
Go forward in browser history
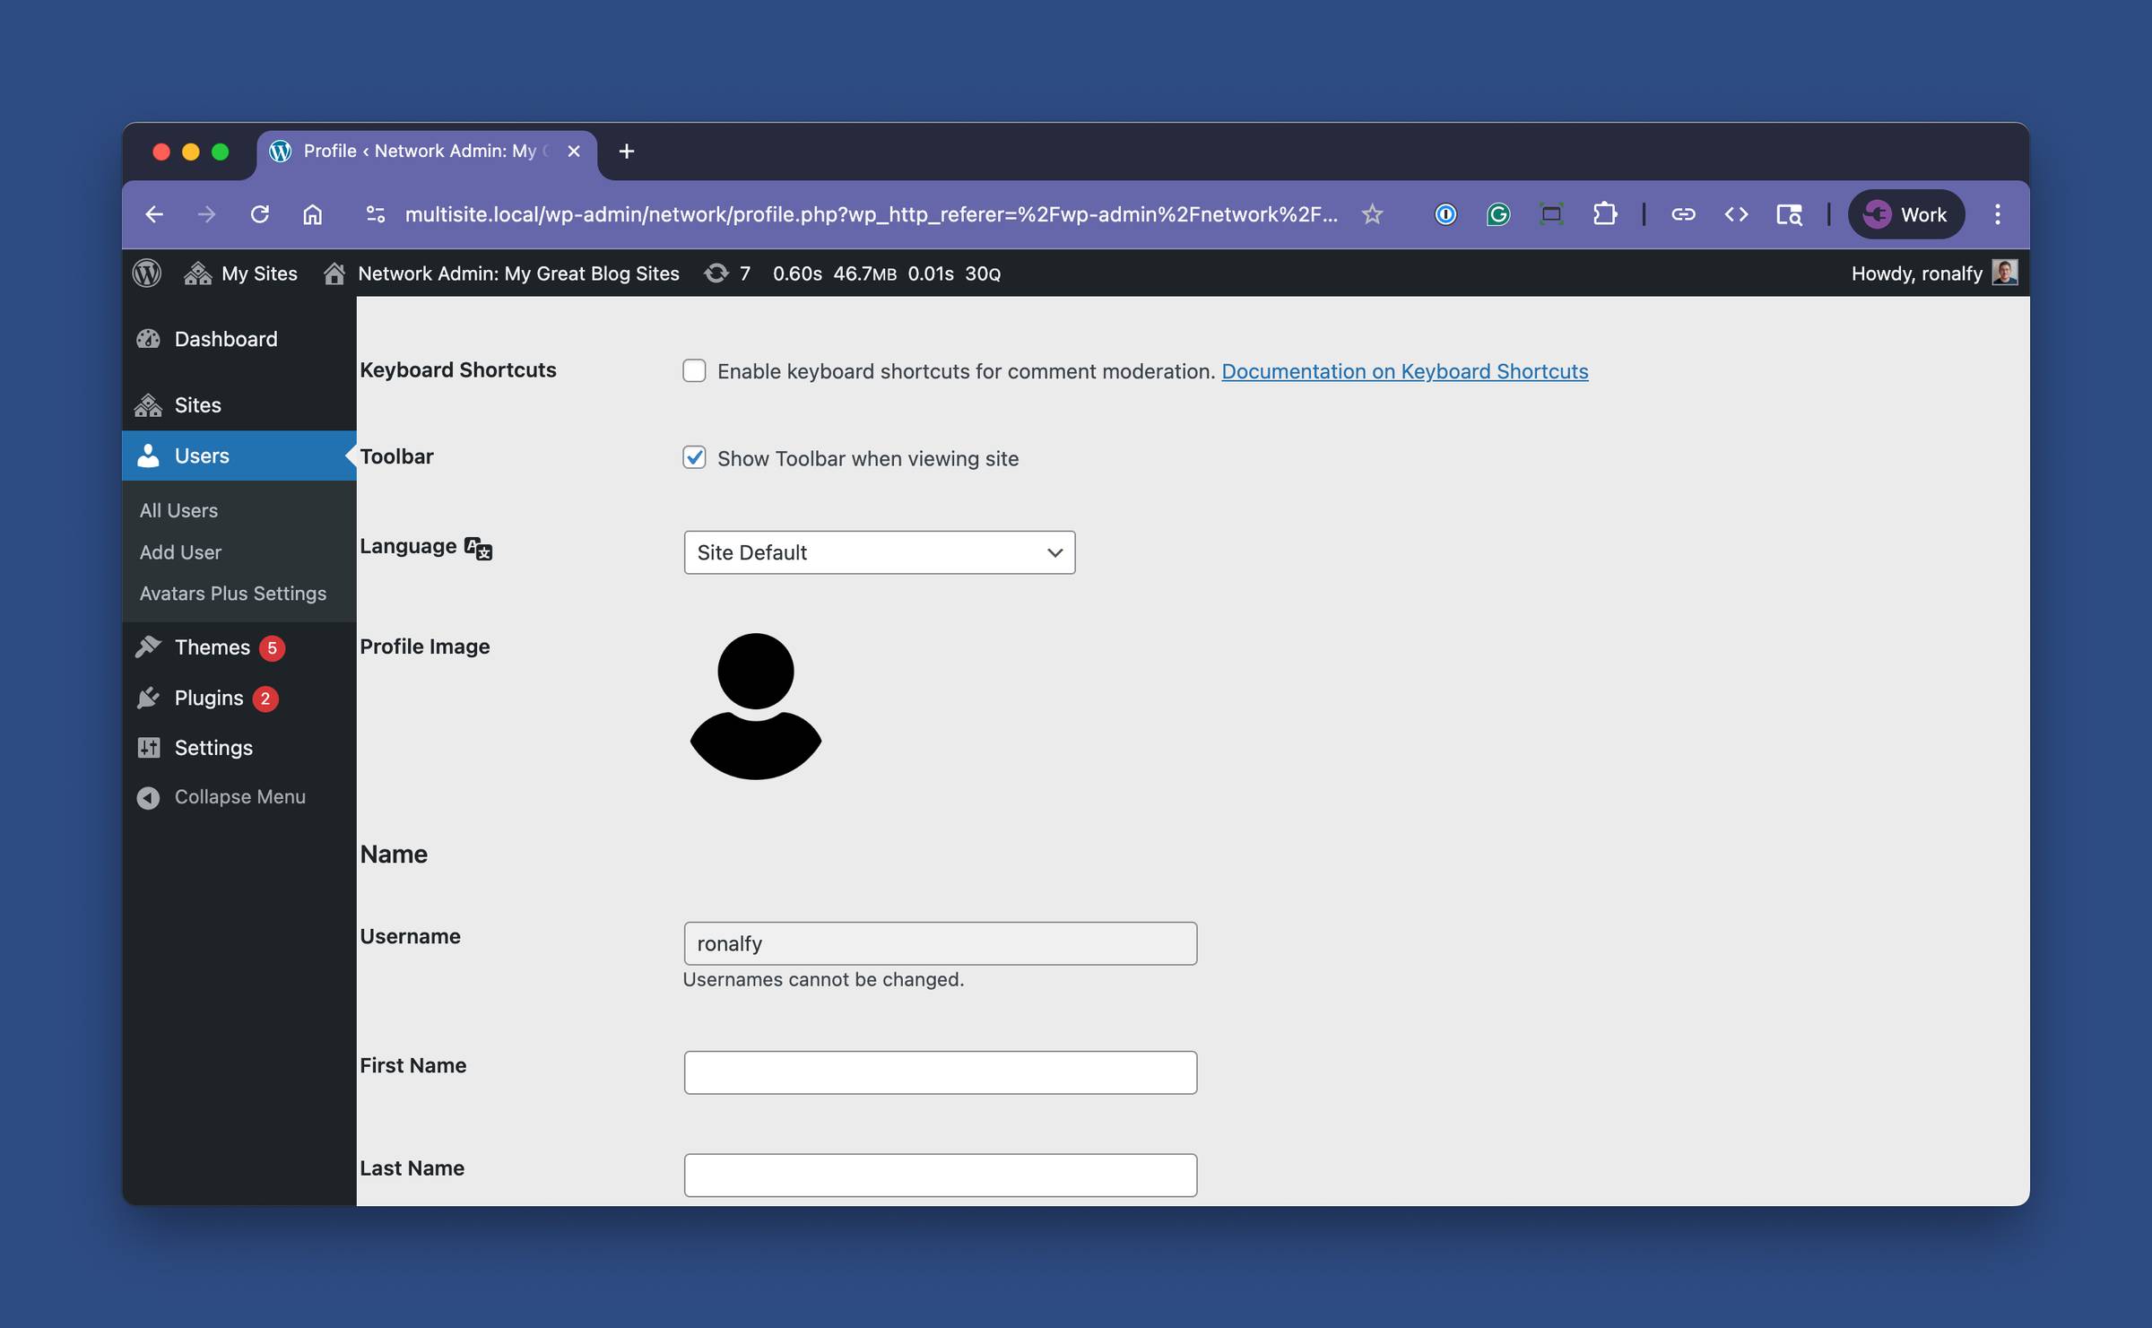click(x=207, y=214)
